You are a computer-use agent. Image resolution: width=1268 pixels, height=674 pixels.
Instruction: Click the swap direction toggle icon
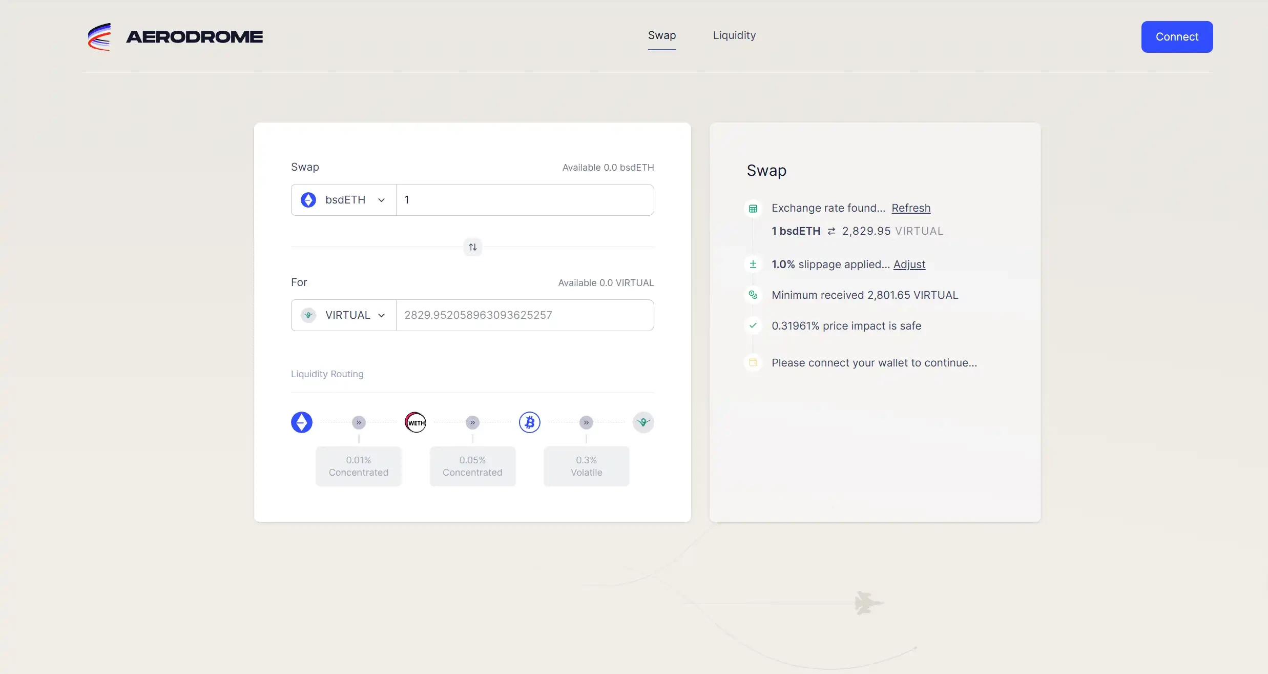click(x=472, y=247)
